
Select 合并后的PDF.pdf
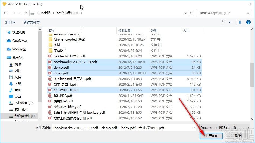(x=125, y=90)
